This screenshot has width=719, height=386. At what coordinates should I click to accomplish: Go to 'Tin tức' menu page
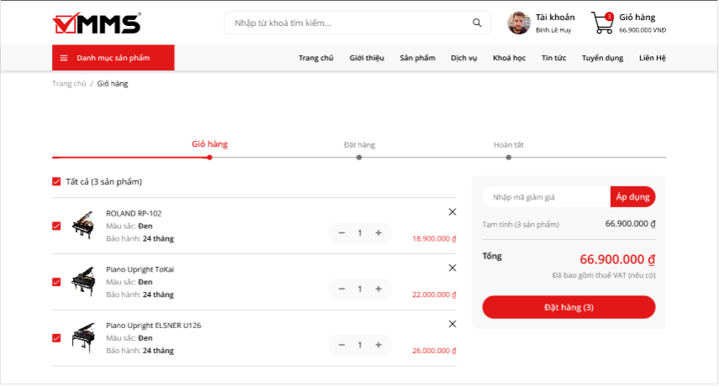554,58
